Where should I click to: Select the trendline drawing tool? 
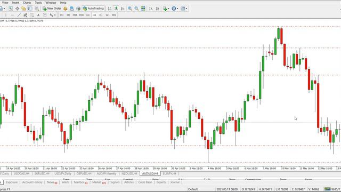[19, 15]
